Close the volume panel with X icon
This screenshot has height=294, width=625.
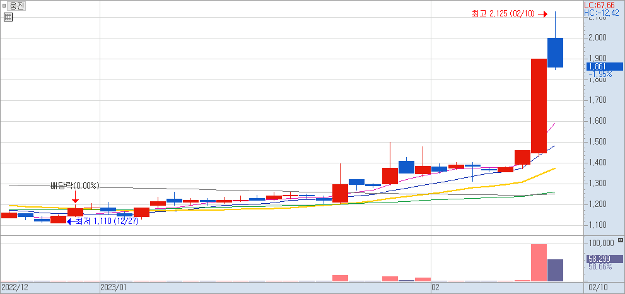click(x=621, y=240)
